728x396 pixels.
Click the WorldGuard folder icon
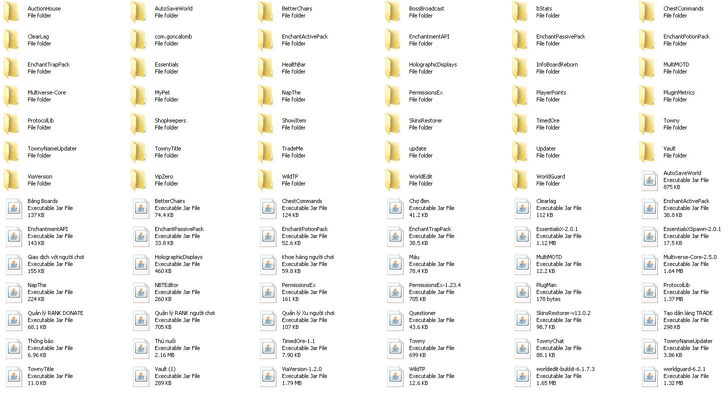point(521,180)
